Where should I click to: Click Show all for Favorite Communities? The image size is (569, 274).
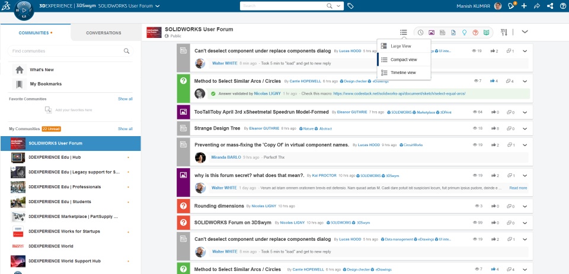pos(125,99)
